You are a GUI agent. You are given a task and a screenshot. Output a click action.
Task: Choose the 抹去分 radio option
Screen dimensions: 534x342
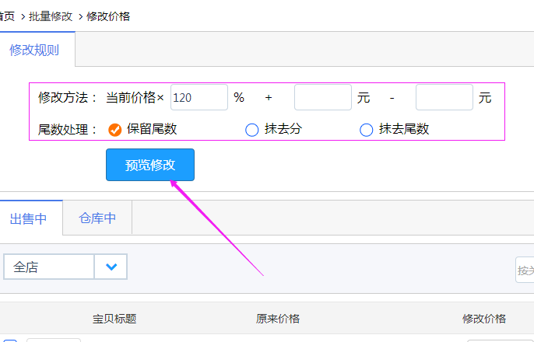point(251,130)
